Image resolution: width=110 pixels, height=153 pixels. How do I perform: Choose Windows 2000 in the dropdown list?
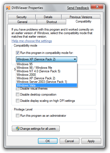pyautogui.click(x=47, y=75)
